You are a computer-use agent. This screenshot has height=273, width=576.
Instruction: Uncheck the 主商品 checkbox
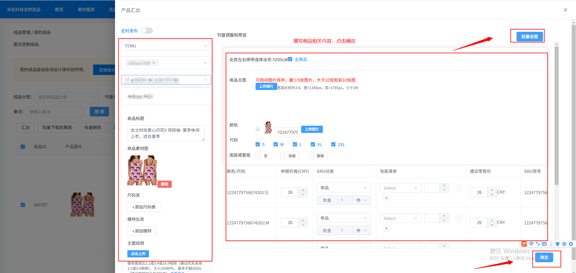(x=290, y=59)
